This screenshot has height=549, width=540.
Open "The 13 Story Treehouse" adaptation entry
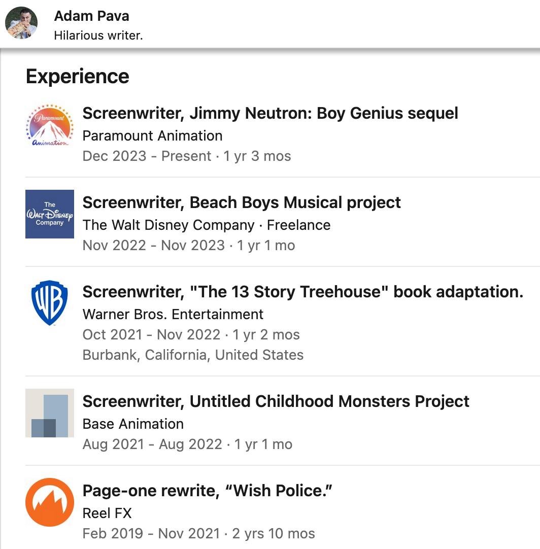click(x=302, y=292)
